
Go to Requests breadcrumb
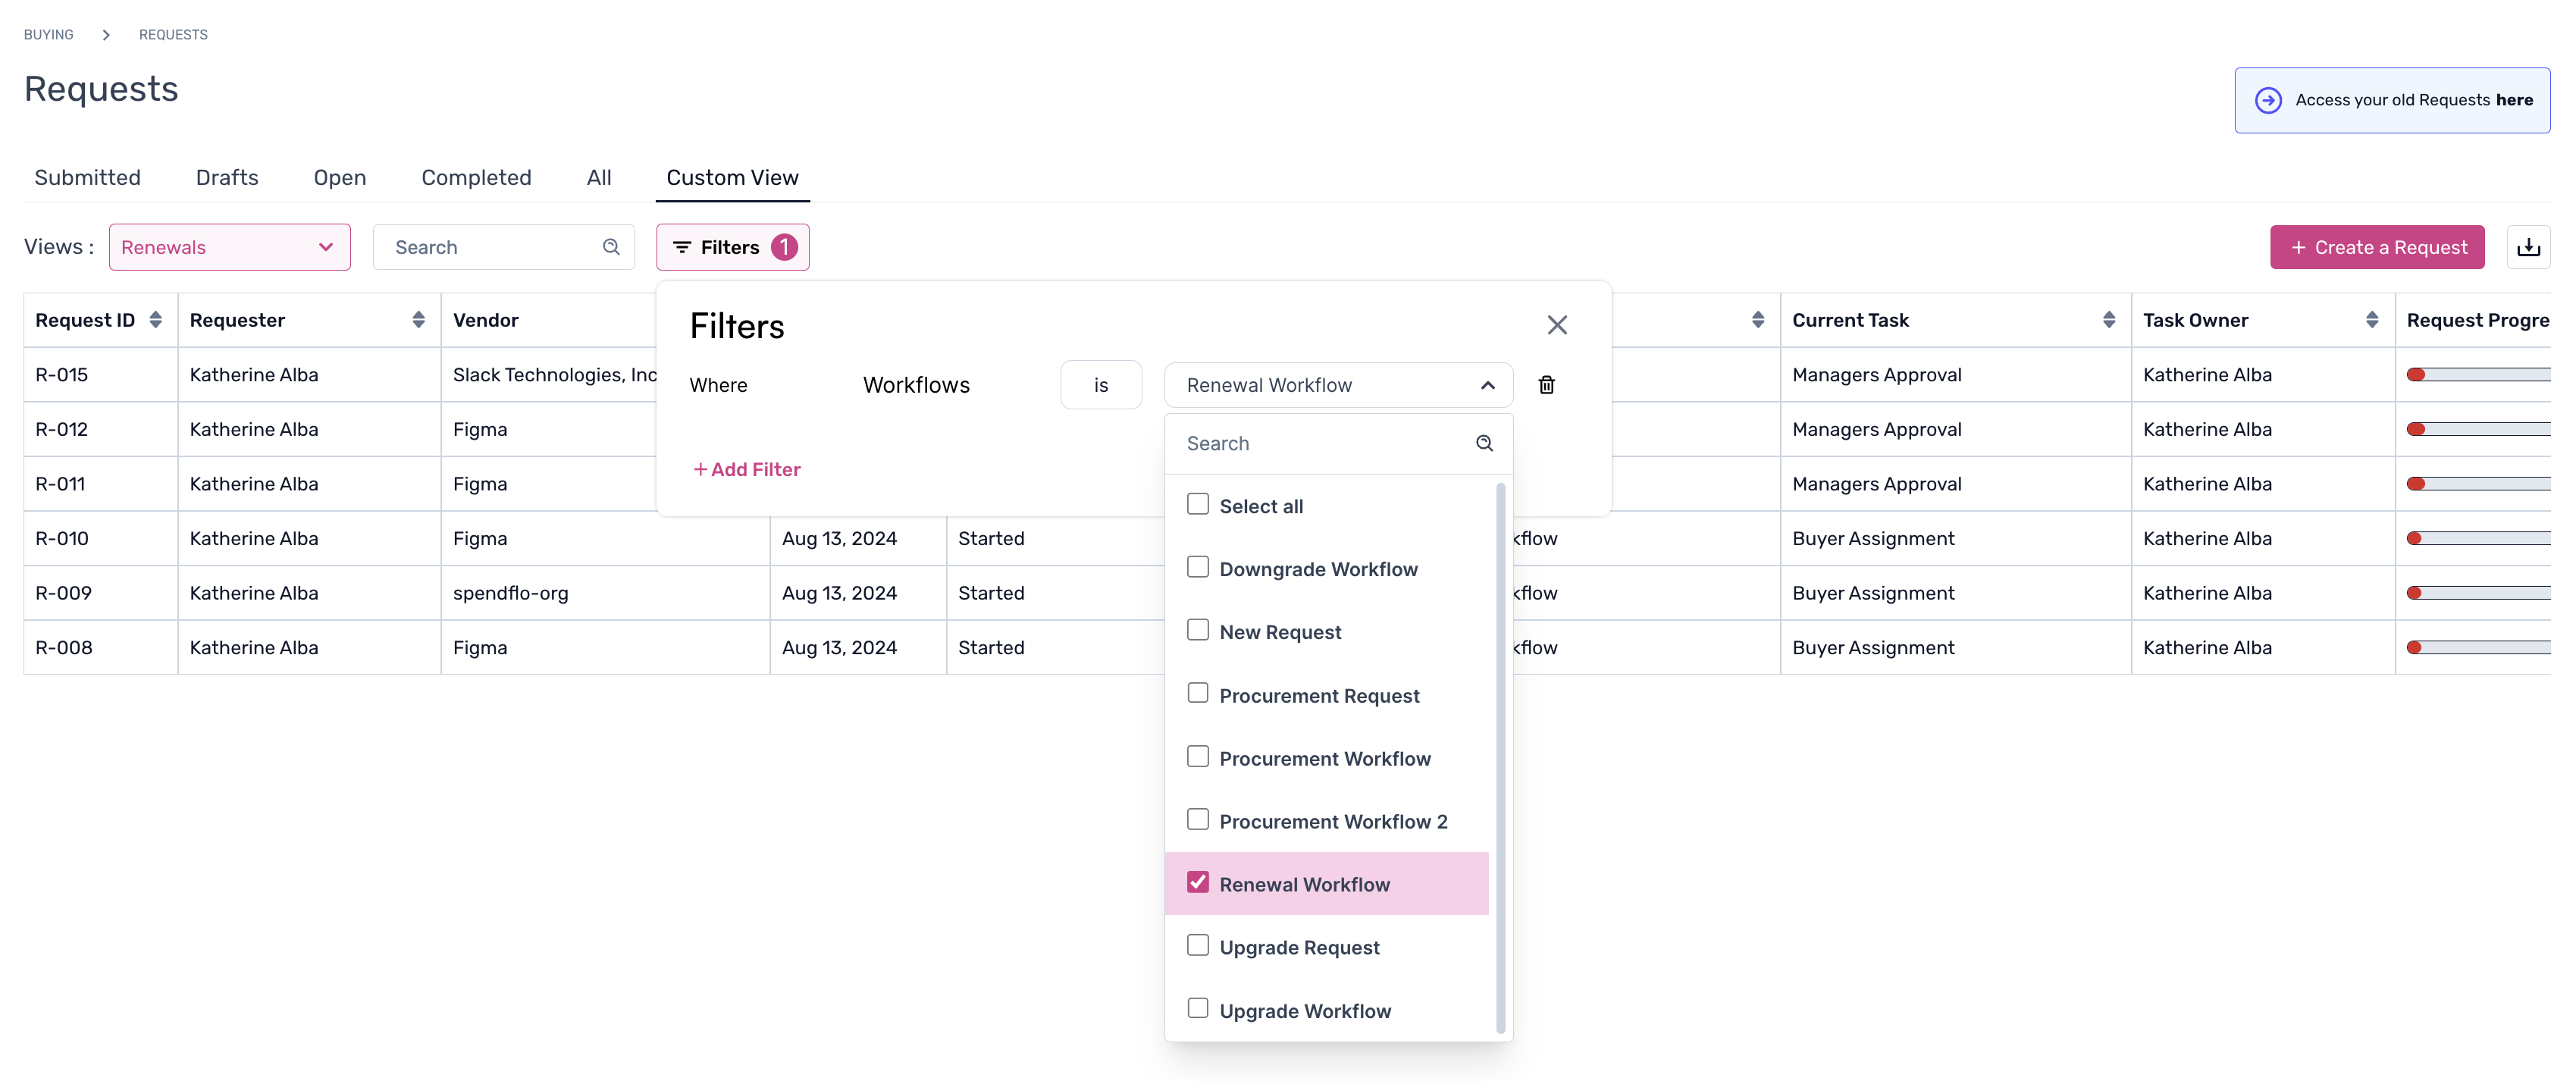tap(173, 35)
